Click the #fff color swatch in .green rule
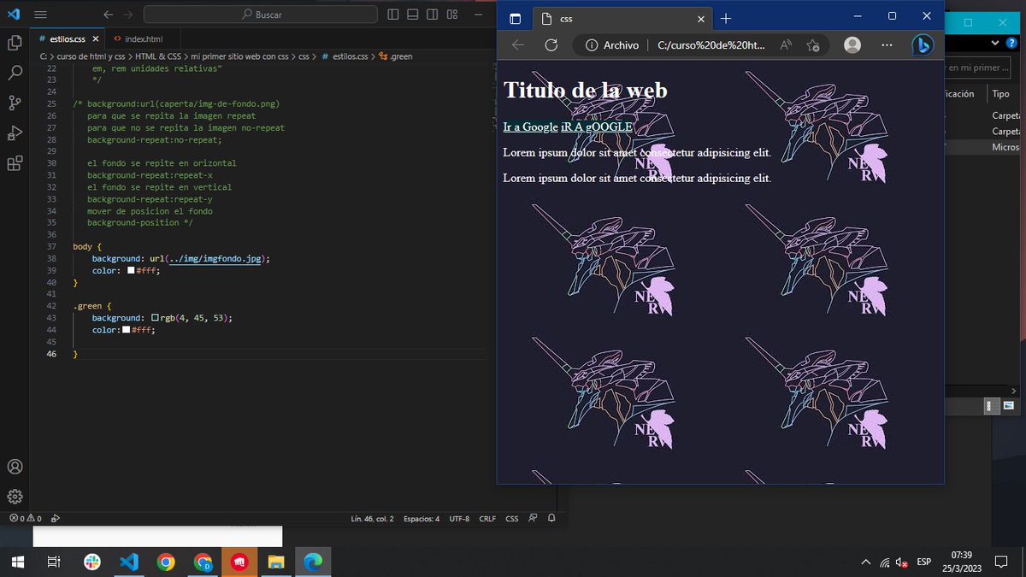The image size is (1026, 577). (x=127, y=330)
